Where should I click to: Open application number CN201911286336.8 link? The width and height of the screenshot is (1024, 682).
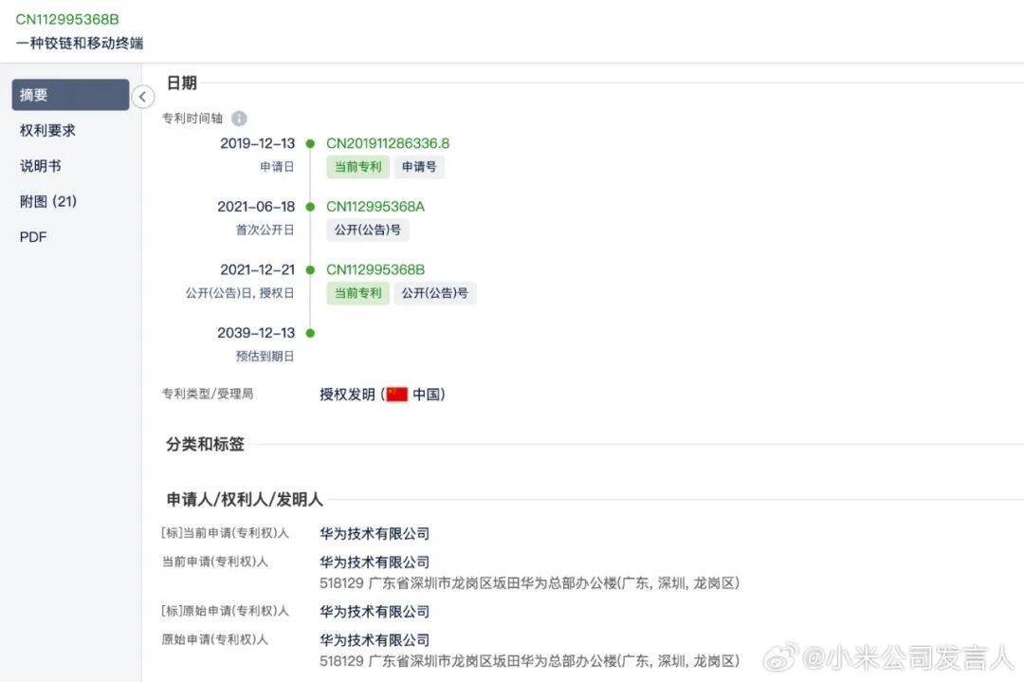(x=388, y=143)
